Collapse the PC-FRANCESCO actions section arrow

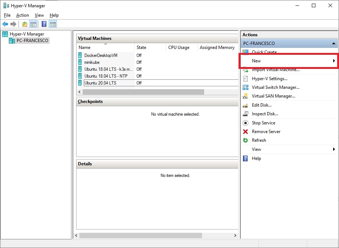[334, 44]
